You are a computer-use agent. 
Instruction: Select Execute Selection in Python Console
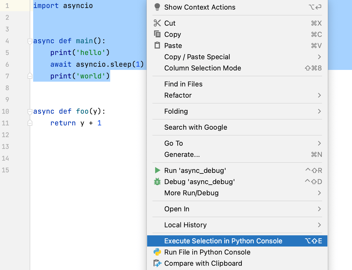pos(223,241)
